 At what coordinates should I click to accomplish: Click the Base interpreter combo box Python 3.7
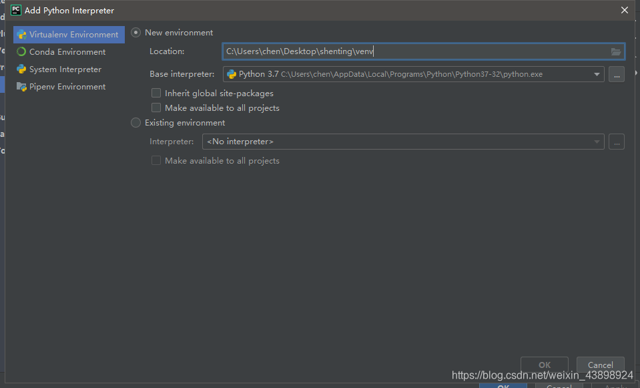click(414, 74)
